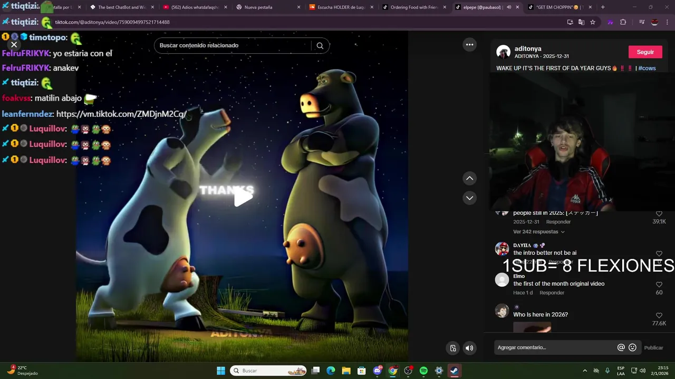The height and width of the screenshot is (379, 675).
Task: Click the microphone icon in system tray
Action: click(607, 371)
